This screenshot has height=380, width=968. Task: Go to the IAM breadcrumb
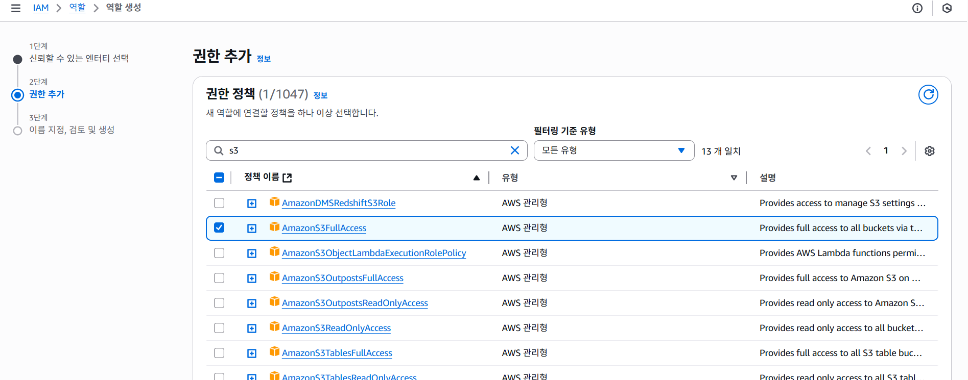click(41, 8)
